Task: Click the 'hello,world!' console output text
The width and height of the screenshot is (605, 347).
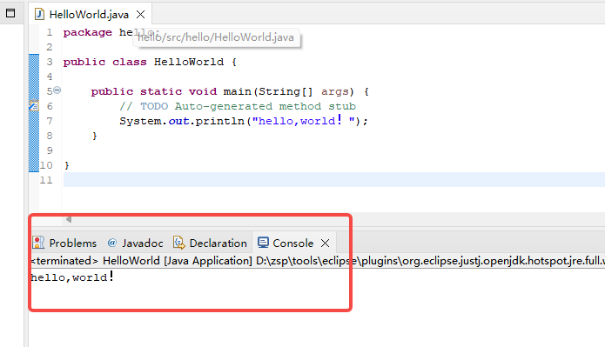Action: tap(72, 277)
